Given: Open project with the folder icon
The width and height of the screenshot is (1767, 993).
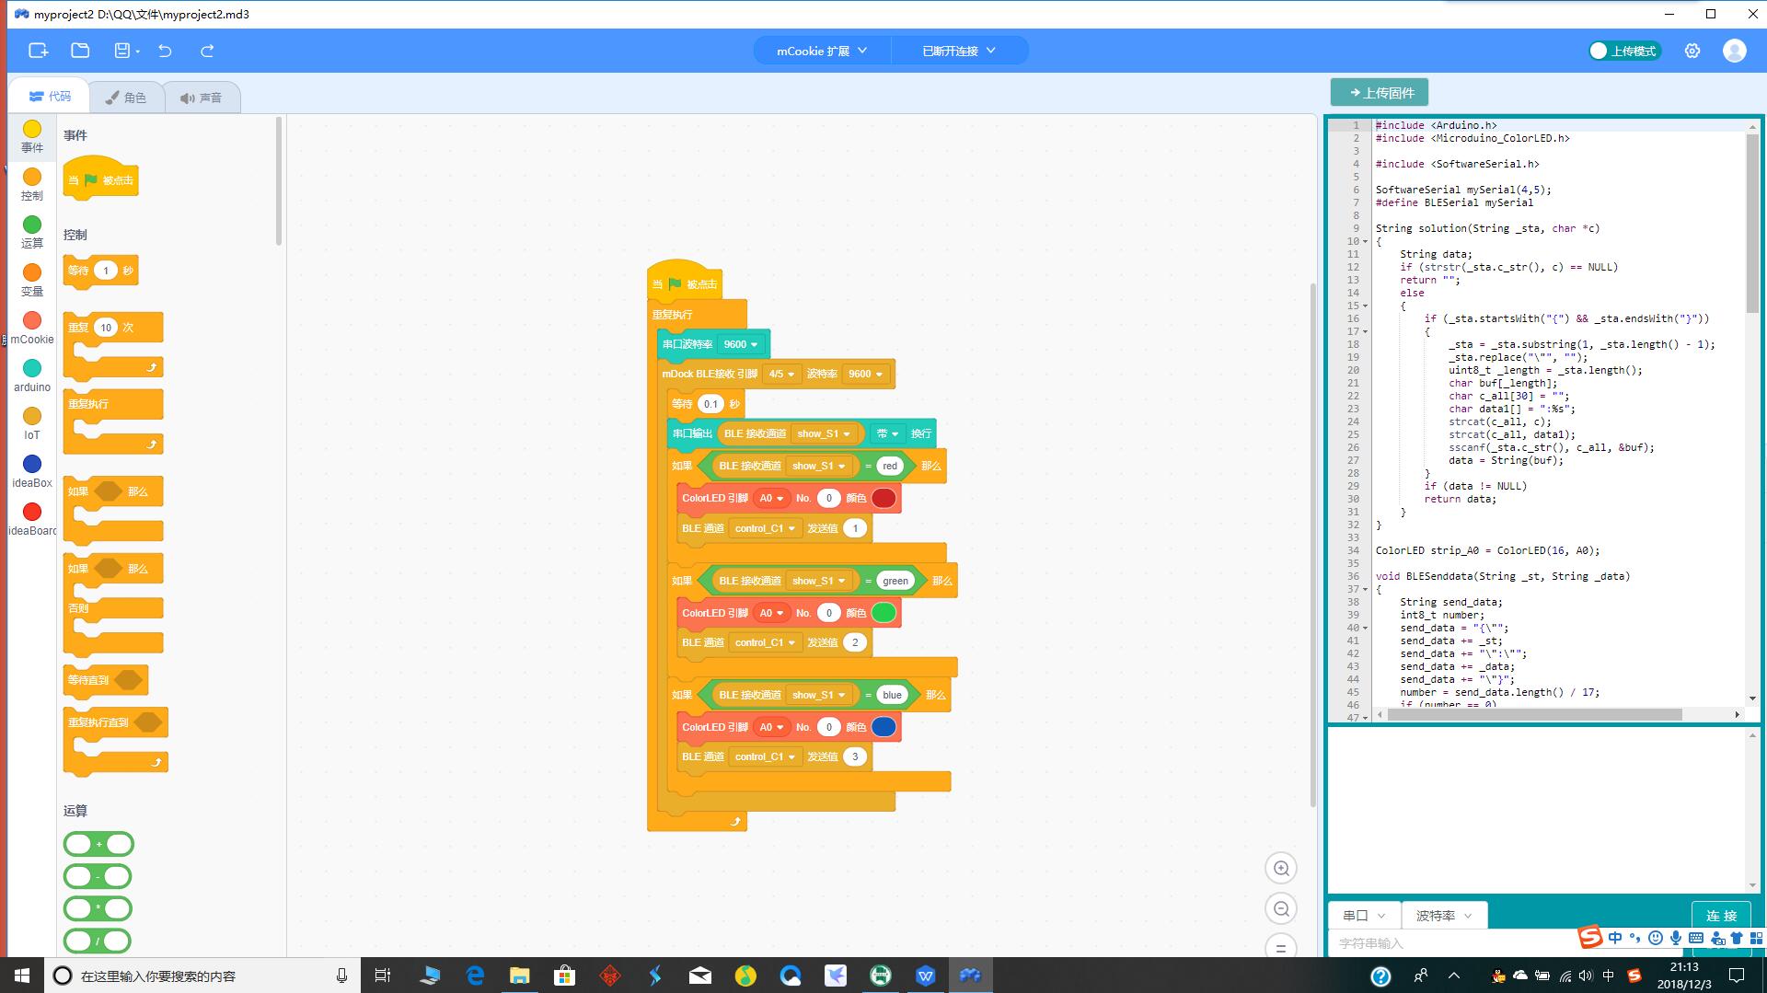Looking at the screenshot, I should click(x=80, y=51).
